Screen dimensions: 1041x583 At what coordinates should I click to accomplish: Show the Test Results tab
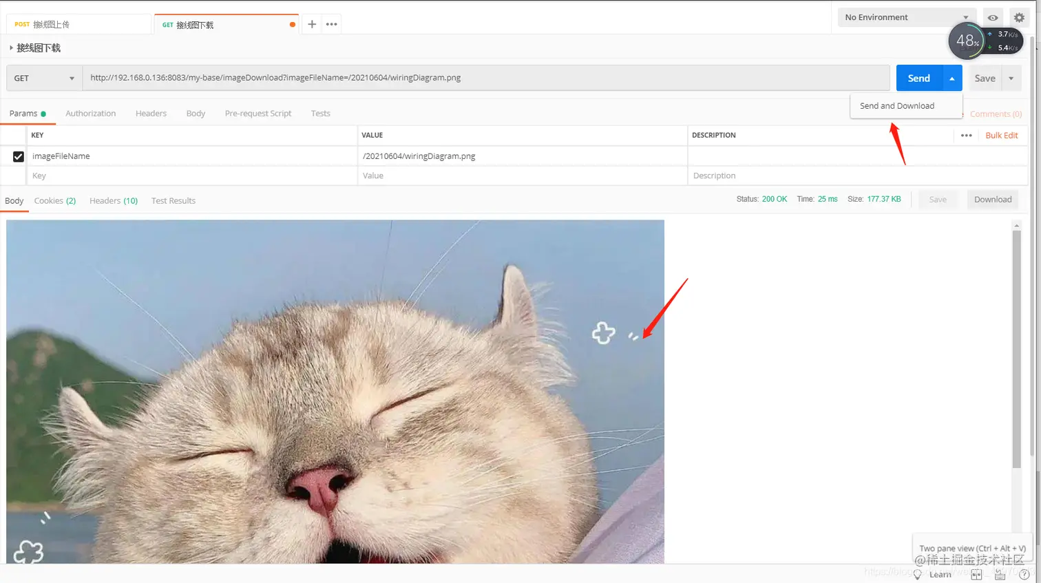click(x=173, y=201)
